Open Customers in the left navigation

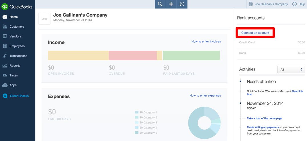point(17,27)
